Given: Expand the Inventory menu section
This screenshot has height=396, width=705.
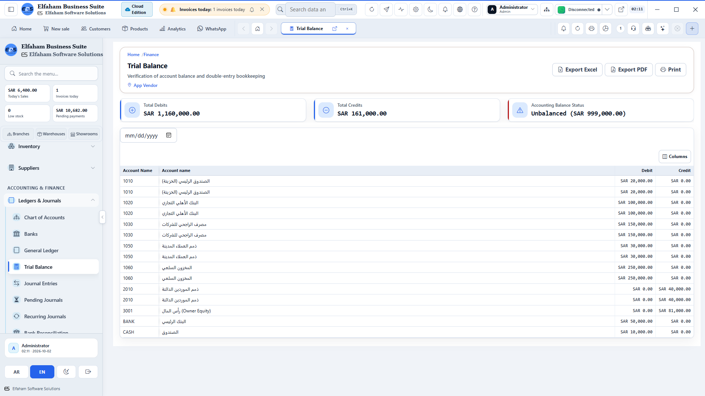Looking at the screenshot, I should point(51,146).
